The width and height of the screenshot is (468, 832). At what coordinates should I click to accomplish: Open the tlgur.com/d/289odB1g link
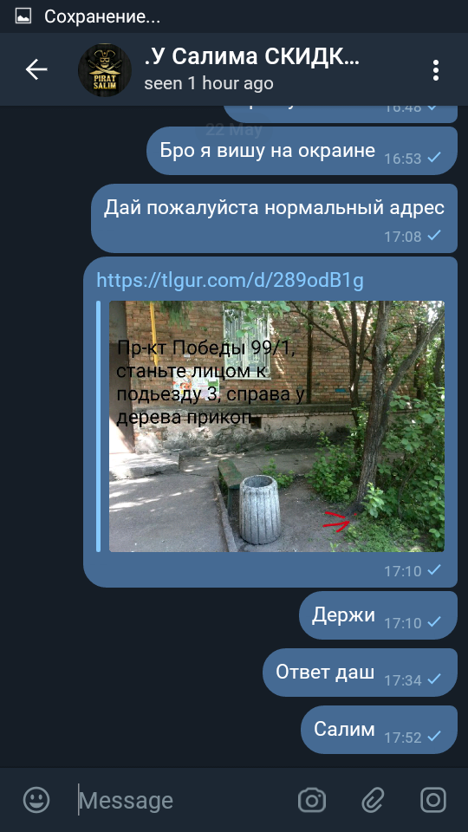click(230, 280)
